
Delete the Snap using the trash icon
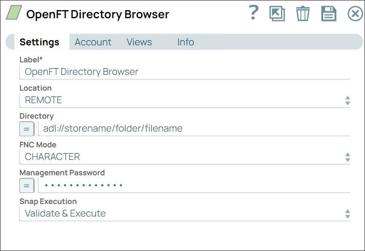(x=303, y=13)
